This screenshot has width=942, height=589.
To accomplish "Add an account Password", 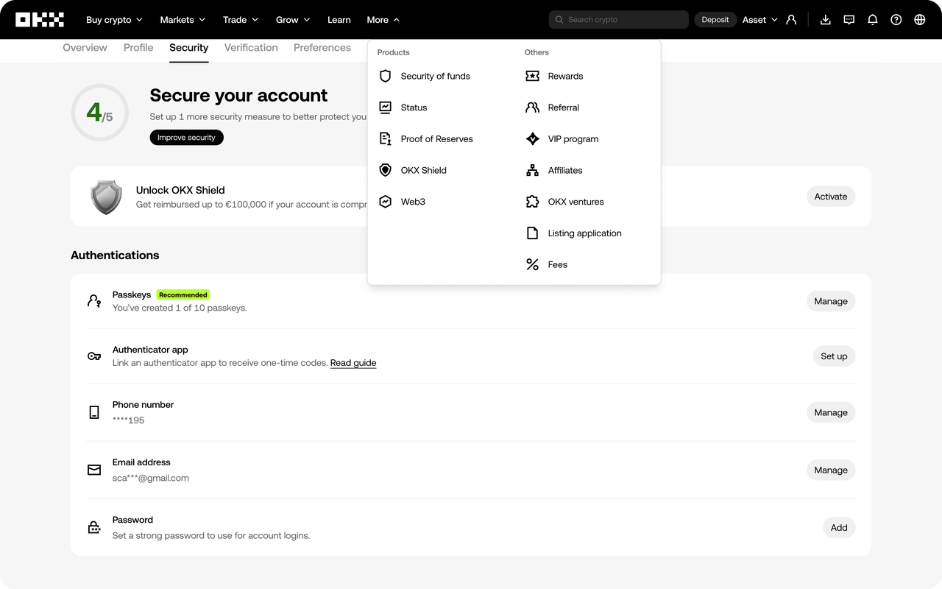I will click(839, 528).
